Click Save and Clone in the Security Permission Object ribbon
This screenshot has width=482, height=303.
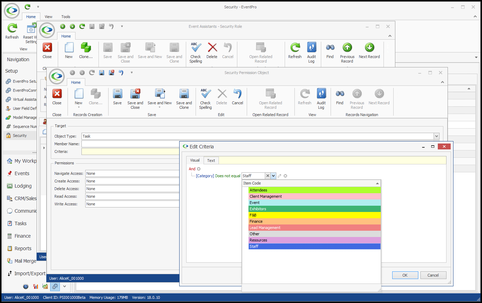click(x=184, y=99)
